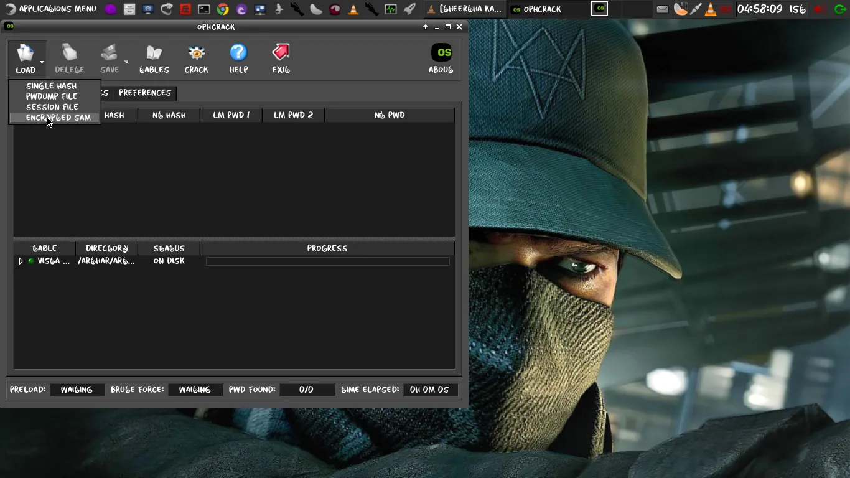The height and width of the screenshot is (478, 850).
Task: Click the Time elapsed 0h 0m 0s field
Action: click(x=430, y=390)
